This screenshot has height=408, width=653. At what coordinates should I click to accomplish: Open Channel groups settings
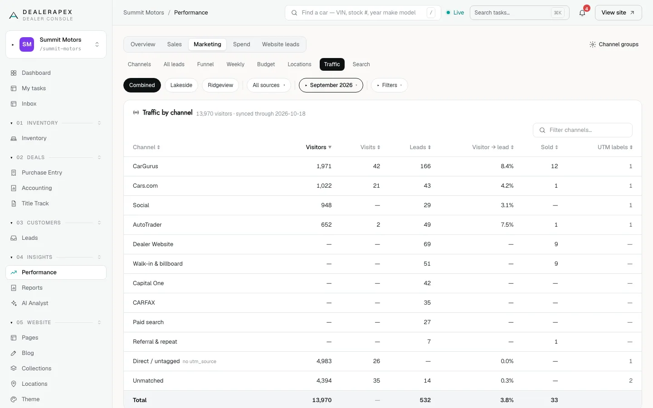tap(614, 44)
